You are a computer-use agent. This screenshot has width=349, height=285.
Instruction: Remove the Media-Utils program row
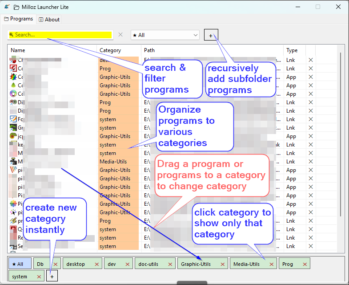(x=311, y=162)
